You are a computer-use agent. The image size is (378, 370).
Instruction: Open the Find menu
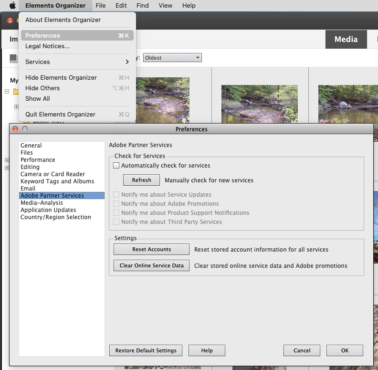tap(143, 5)
